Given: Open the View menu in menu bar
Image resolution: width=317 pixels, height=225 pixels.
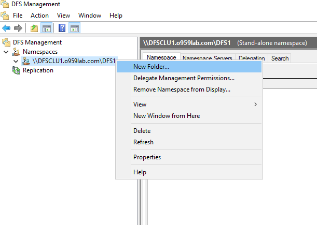Looking at the screenshot, I should pyautogui.click(x=63, y=16).
